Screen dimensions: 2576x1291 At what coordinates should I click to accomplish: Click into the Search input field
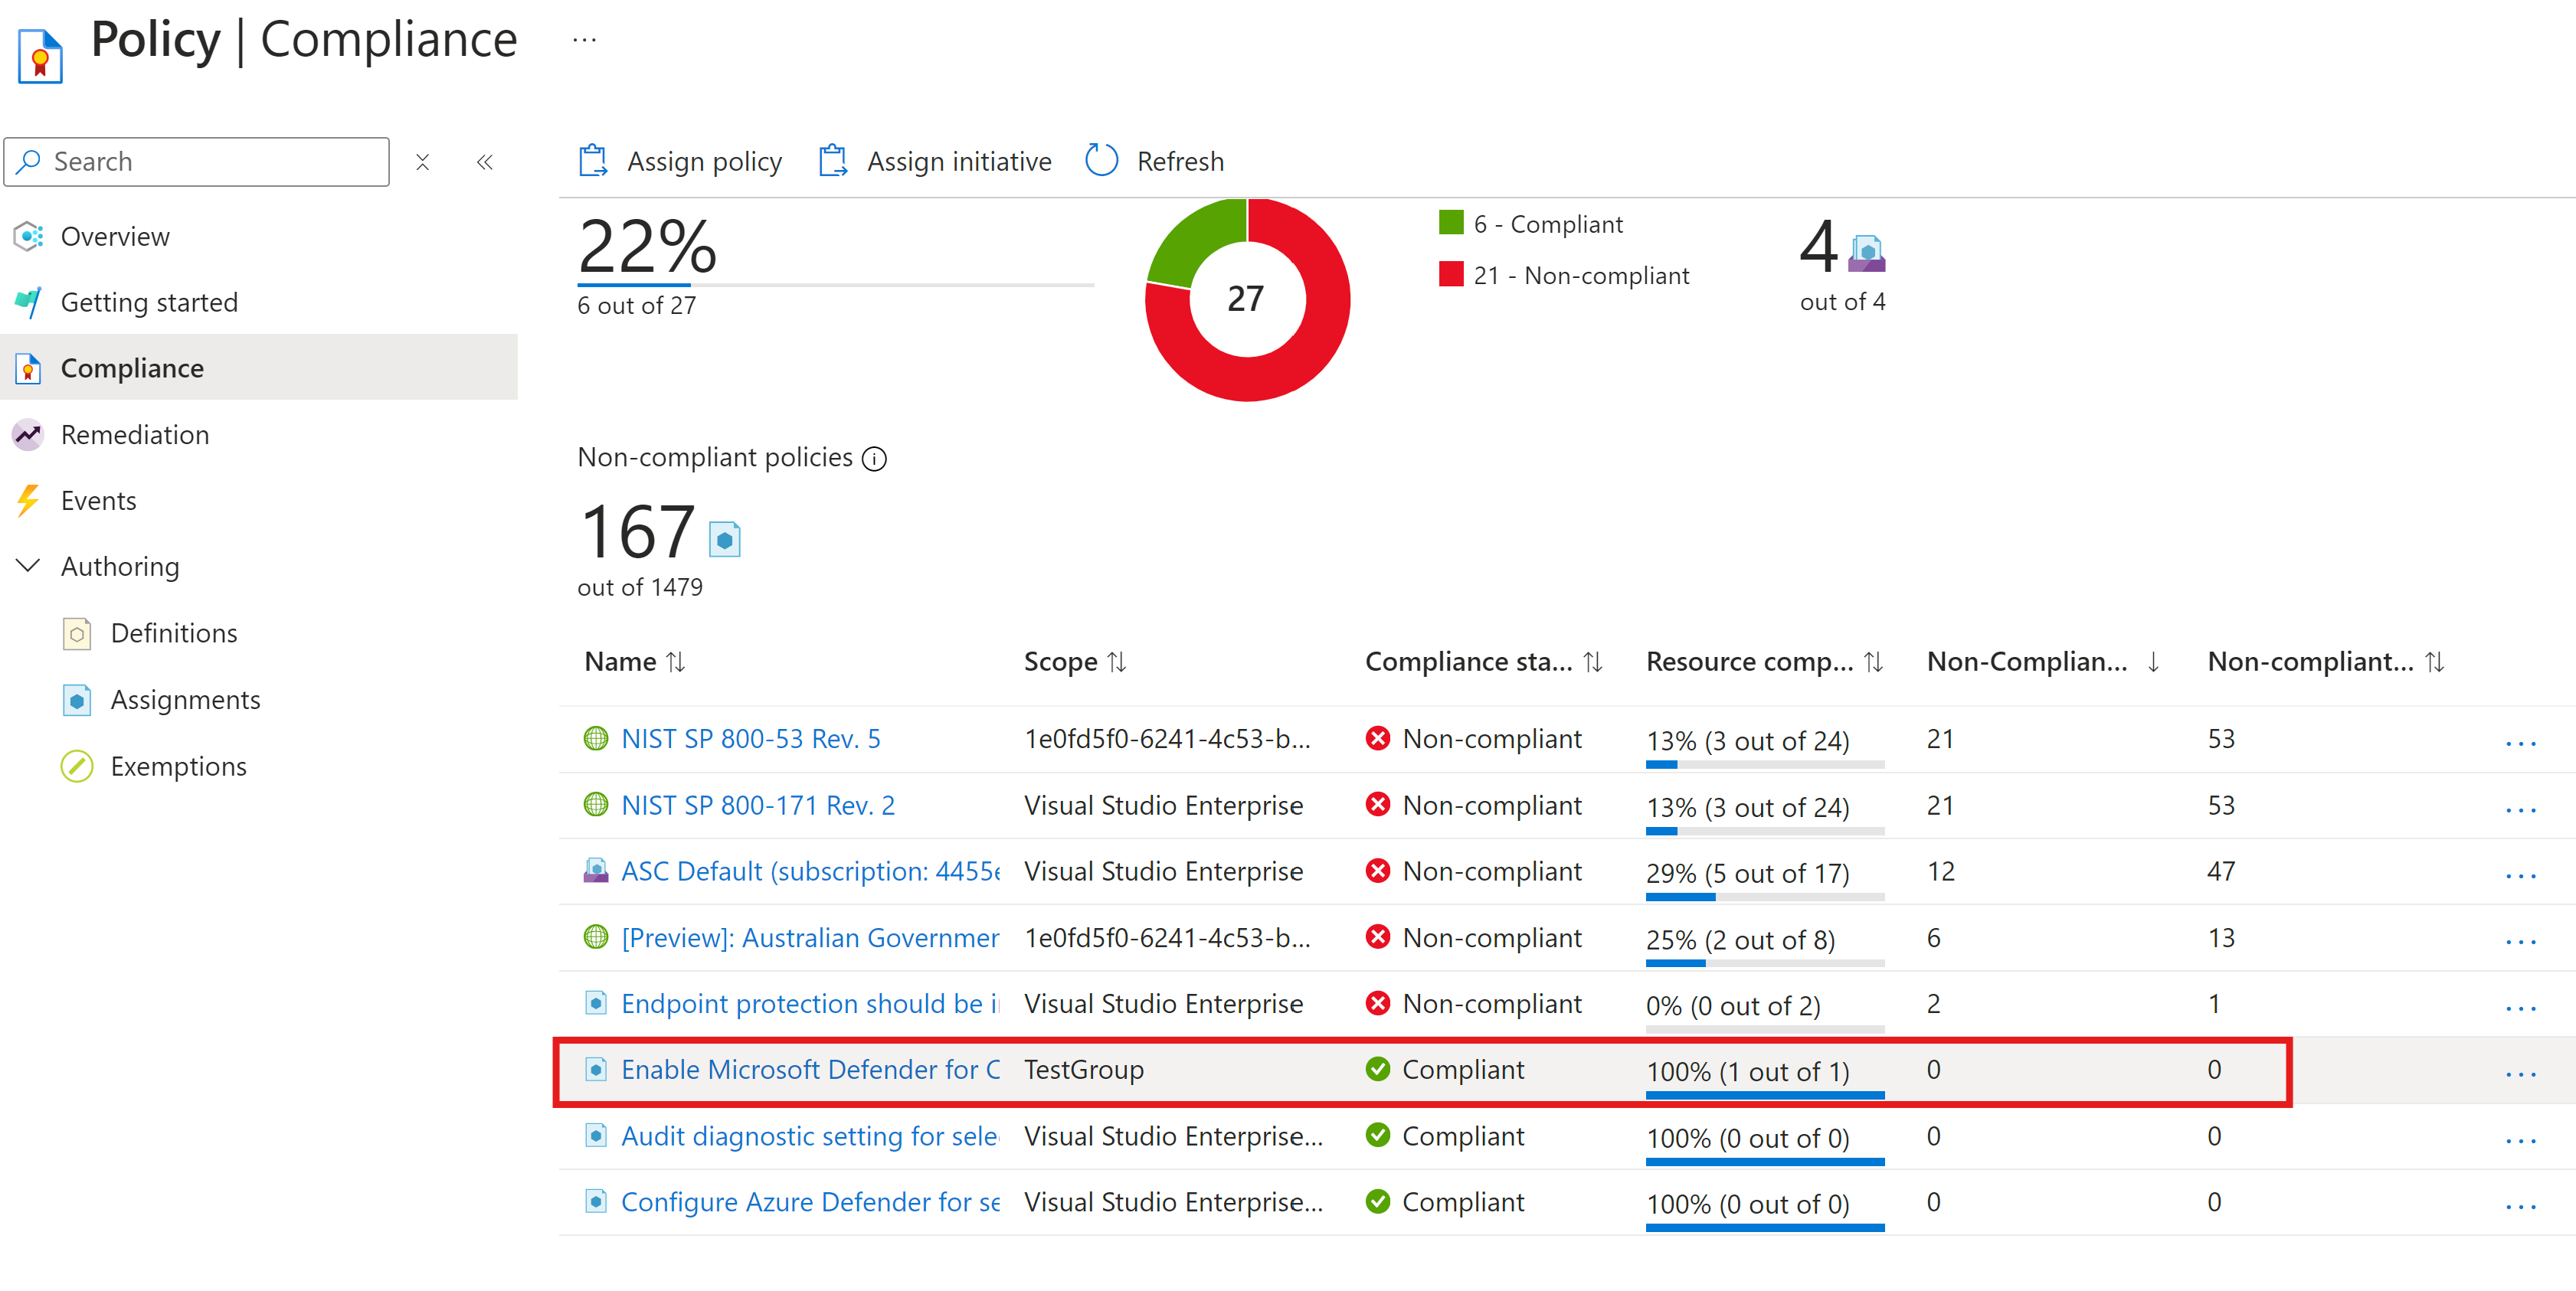[x=197, y=162]
